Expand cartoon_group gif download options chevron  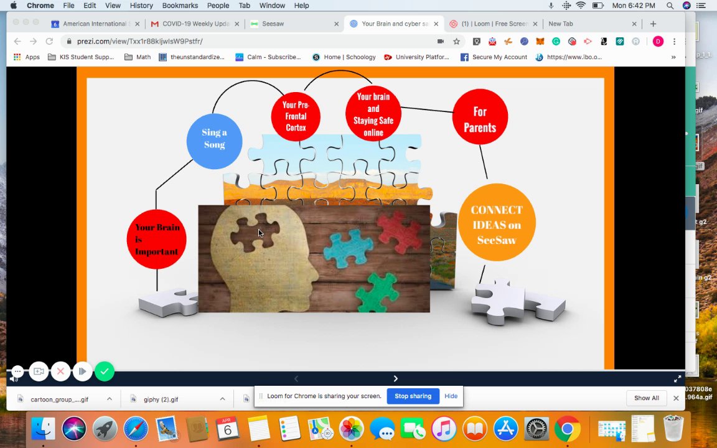pyautogui.click(x=110, y=399)
